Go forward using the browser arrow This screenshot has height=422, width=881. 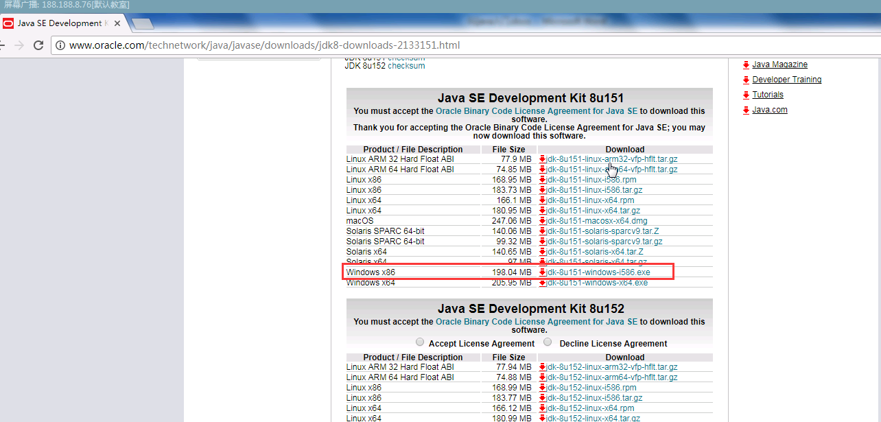[19, 45]
